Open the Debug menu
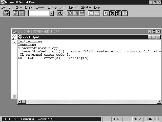The image size is (162, 122). pos(52,7)
